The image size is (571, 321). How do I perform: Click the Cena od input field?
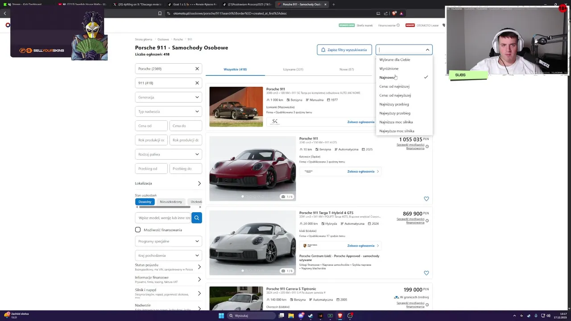tap(151, 126)
